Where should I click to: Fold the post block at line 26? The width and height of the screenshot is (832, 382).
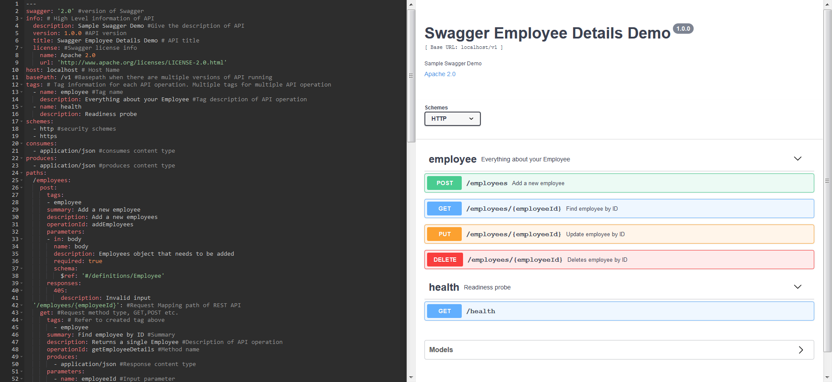(22, 188)
